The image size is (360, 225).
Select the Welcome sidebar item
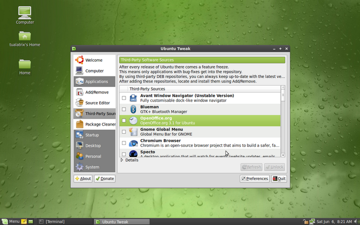[94, 60]
